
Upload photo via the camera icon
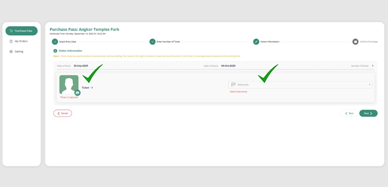pos(78,93)
